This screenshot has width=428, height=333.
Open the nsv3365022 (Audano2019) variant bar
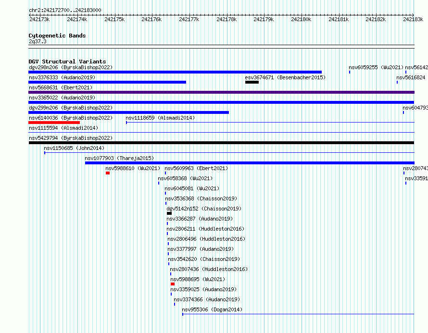tap(221, 102)
